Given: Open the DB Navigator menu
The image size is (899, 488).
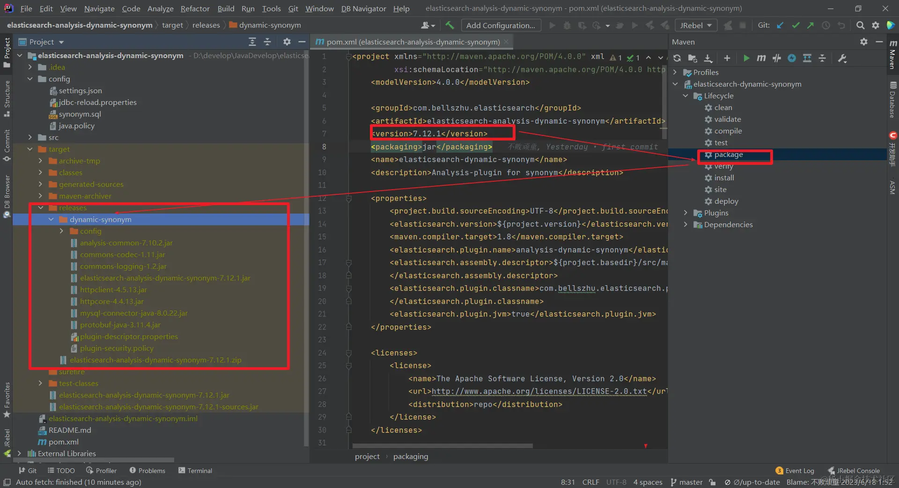Looking at the screenshot, I should coord(364,8).
